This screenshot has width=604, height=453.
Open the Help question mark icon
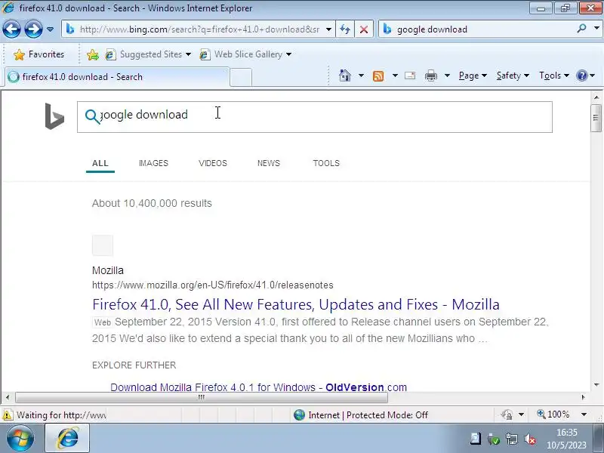581,75
